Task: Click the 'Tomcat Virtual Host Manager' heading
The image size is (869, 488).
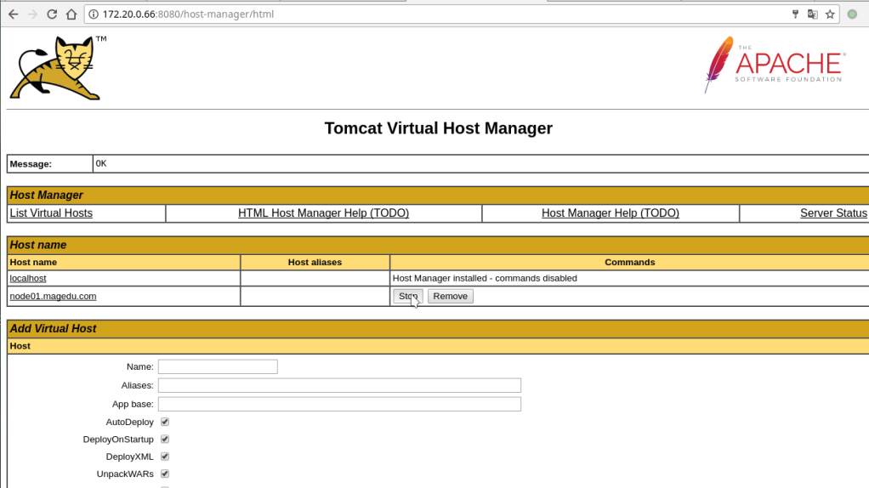Action: pos(439,128)
